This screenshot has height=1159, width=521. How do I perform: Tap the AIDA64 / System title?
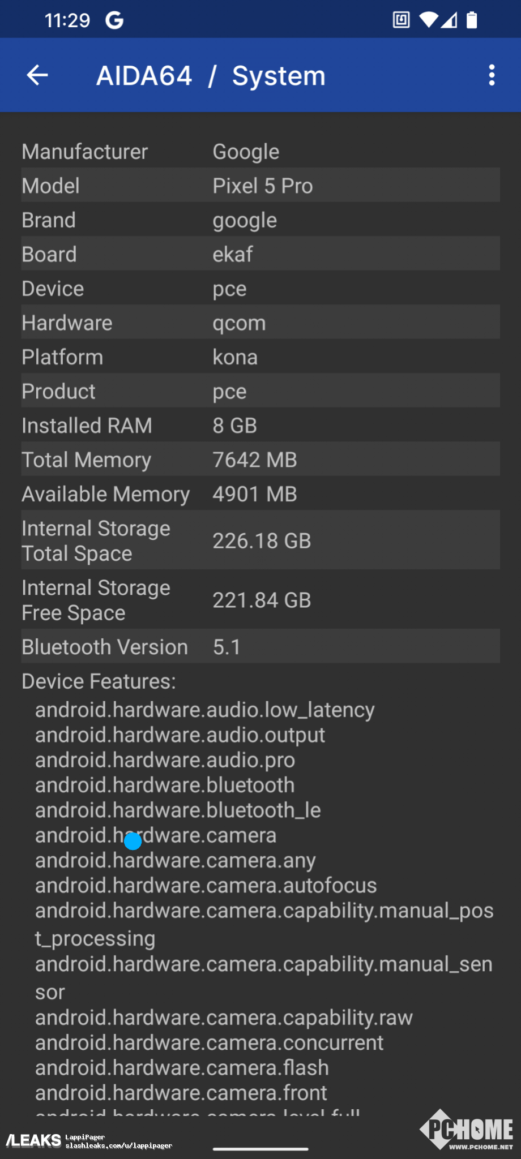pos(211,76)
